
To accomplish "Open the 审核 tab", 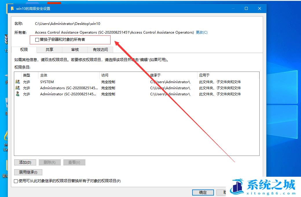I will [x=75, y=50].
